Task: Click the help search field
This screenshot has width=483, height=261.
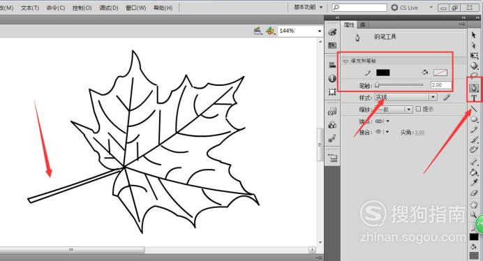Action: coord(359,8)
